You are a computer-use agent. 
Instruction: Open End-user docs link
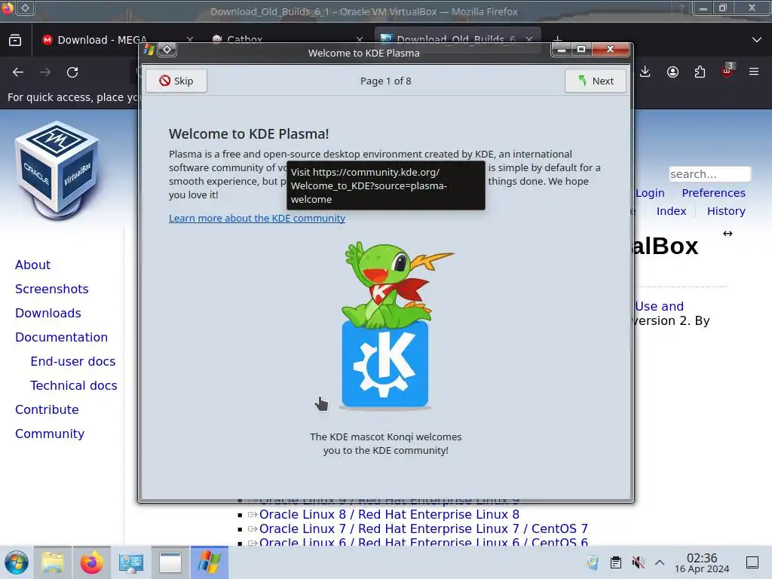(73, 361)
